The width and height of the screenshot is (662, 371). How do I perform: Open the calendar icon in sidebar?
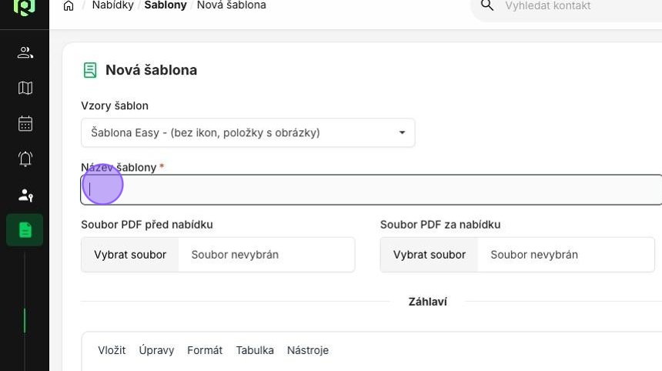[25, 123]
